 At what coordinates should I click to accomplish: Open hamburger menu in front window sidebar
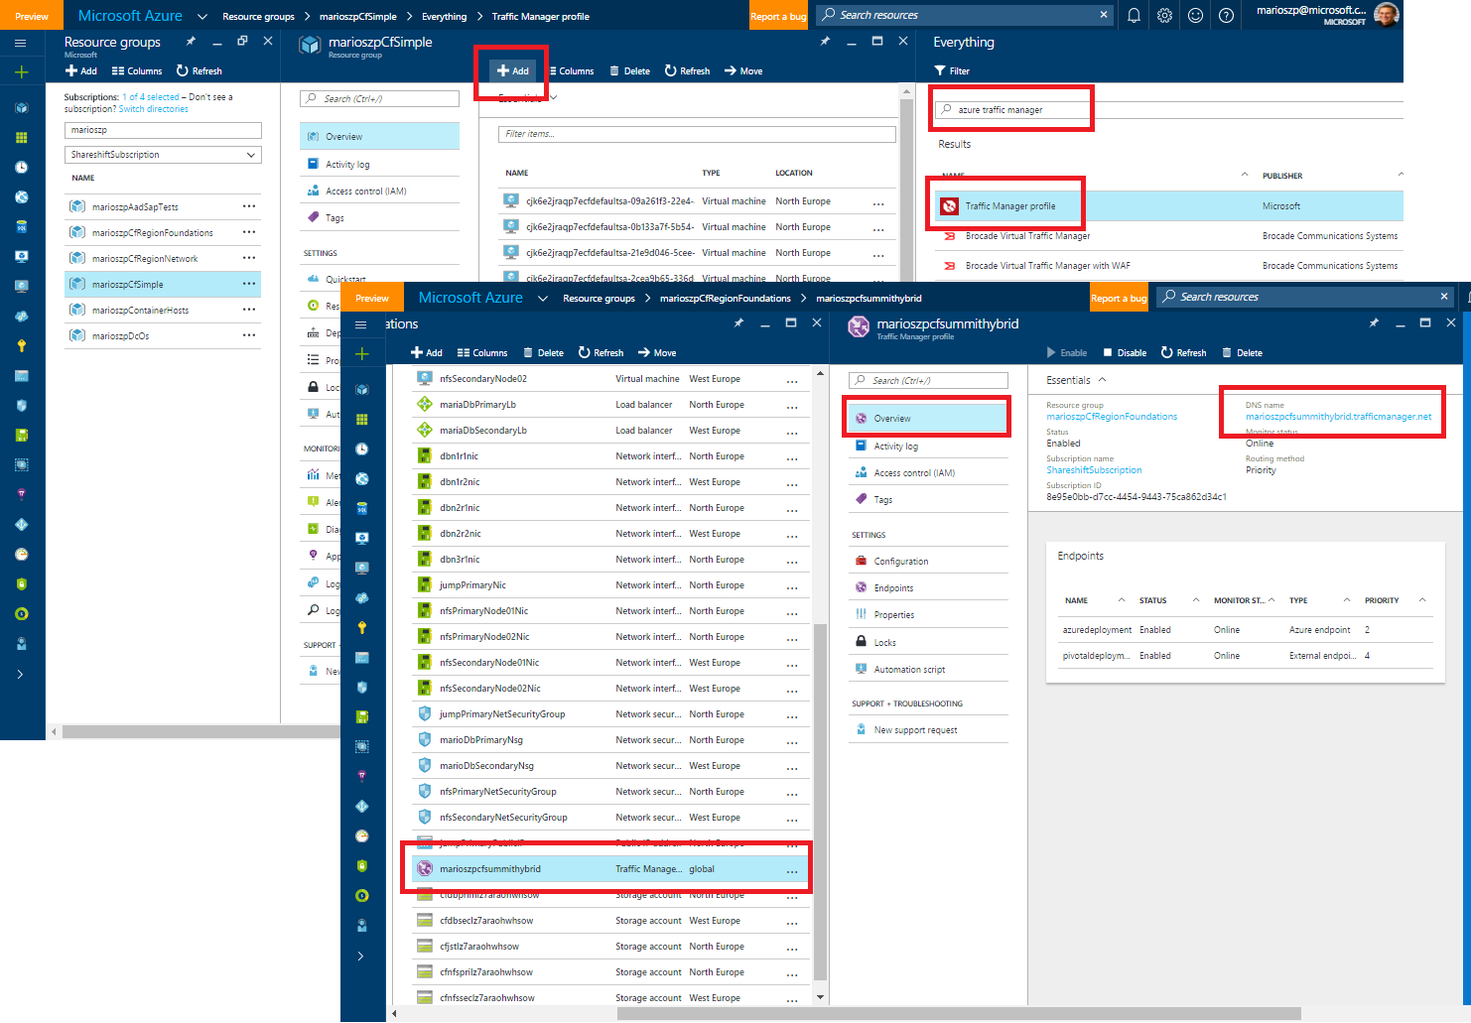coord(361,324)
